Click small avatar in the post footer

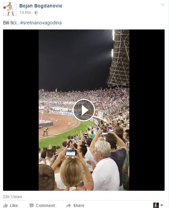[x=156, y=205]
